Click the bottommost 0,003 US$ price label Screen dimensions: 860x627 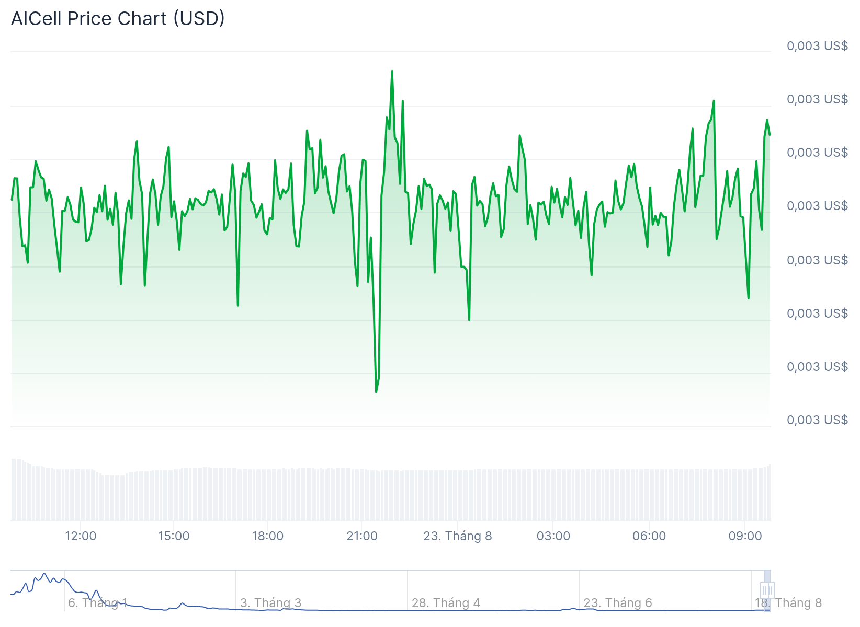[x=817, y=420]
